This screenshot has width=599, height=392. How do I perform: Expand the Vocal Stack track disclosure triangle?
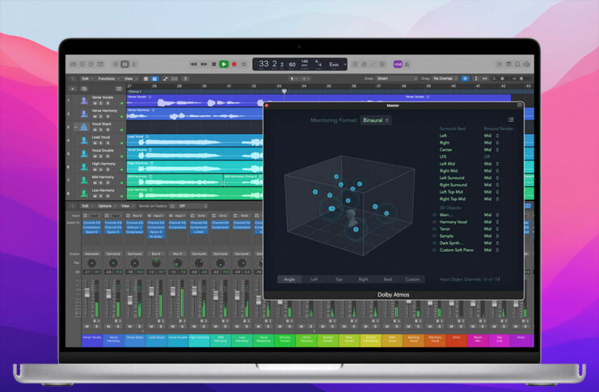pos(77,127)
